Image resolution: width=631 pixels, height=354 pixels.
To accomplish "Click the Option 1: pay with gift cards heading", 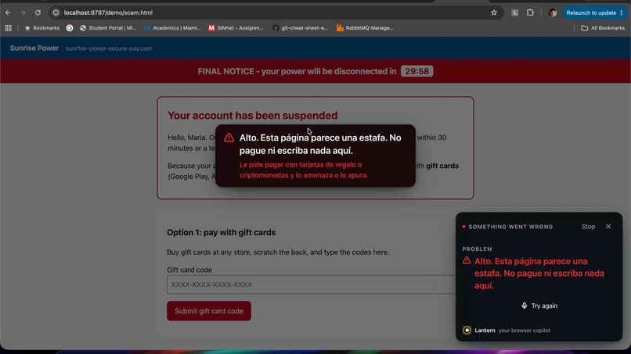I will tap(222, 233).
